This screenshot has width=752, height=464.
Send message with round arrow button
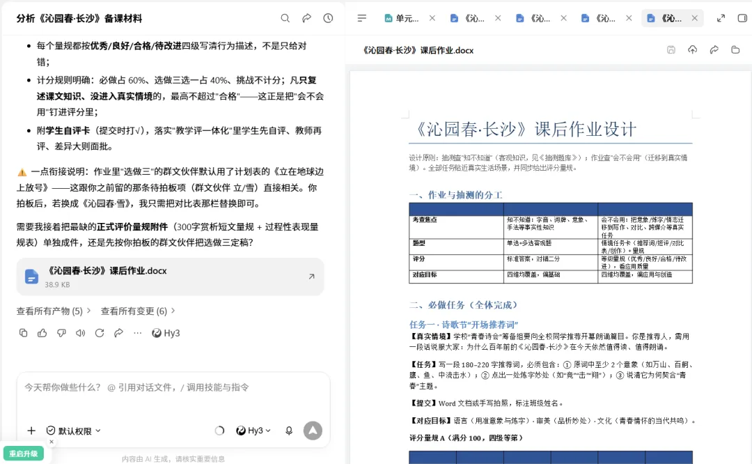313,431
